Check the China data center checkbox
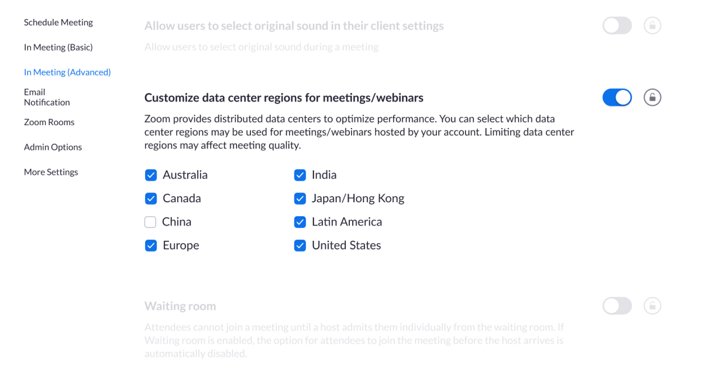Screen dimensions: 702x380 click(x=150, y=222)
